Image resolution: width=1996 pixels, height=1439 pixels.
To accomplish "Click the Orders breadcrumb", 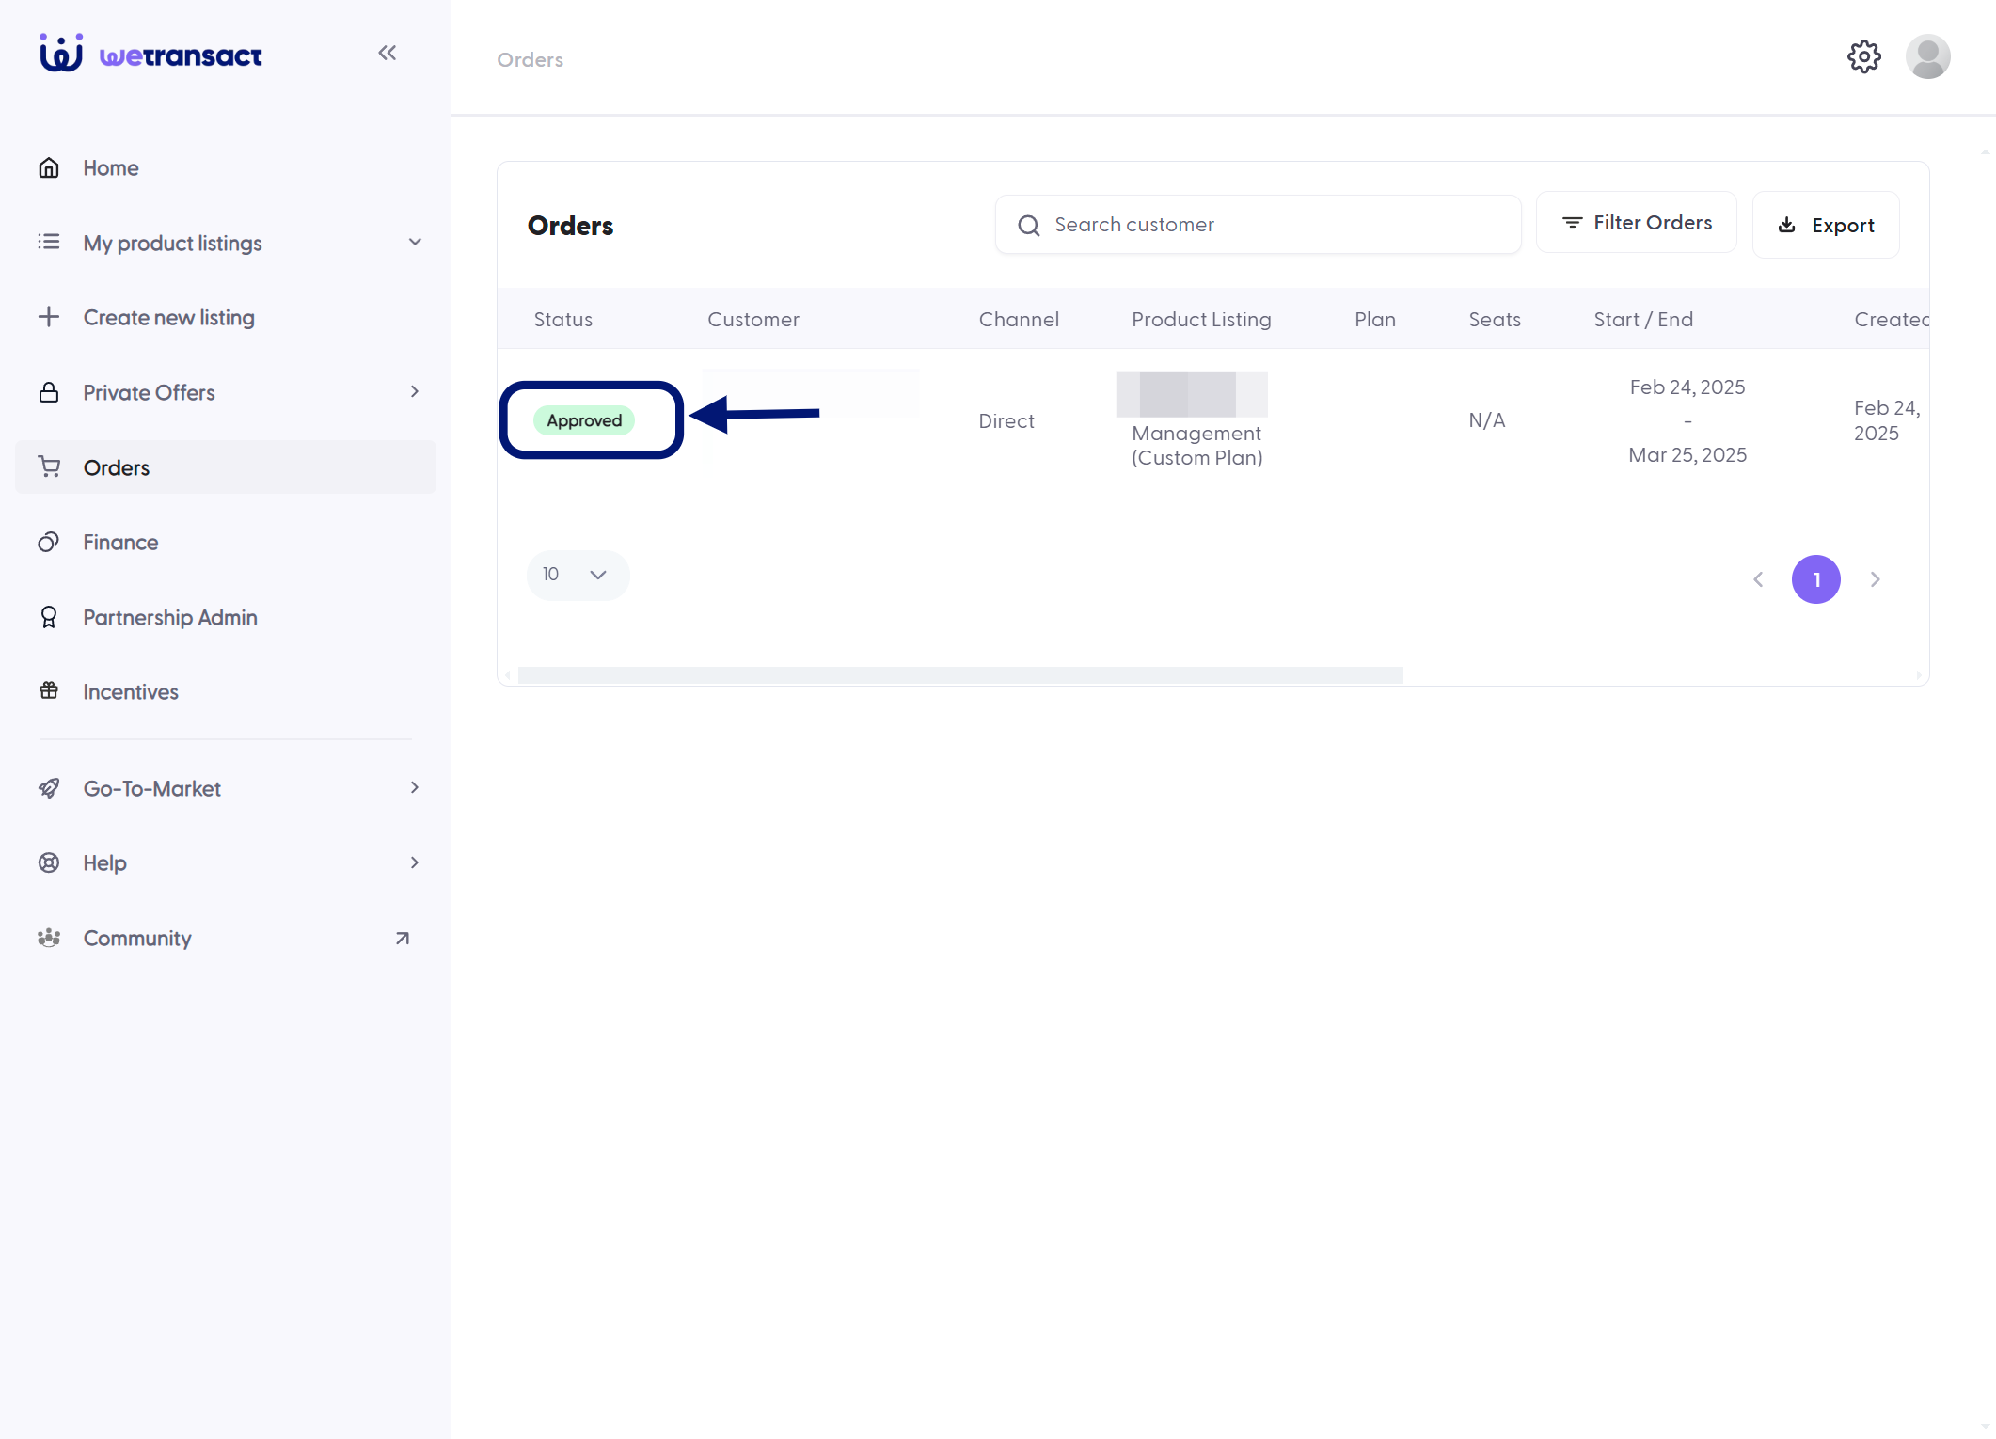I will coord(531,59).
